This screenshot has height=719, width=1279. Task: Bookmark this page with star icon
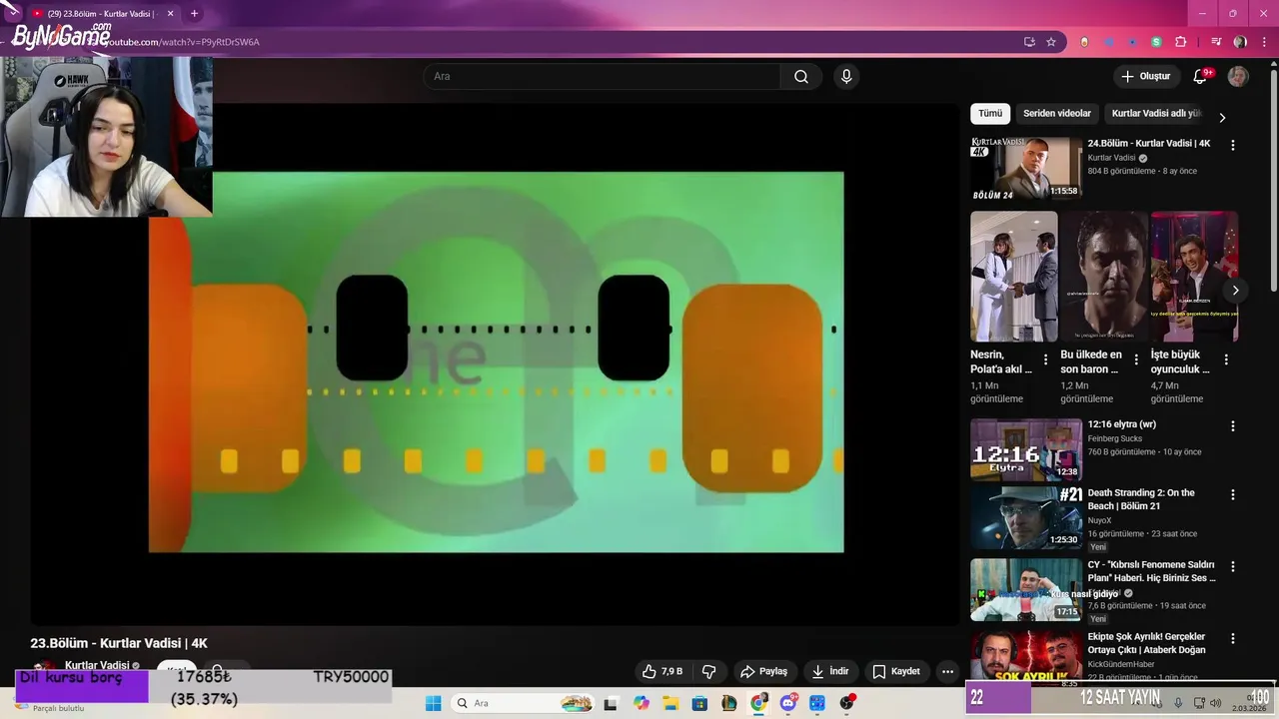tap(1051, 42)
